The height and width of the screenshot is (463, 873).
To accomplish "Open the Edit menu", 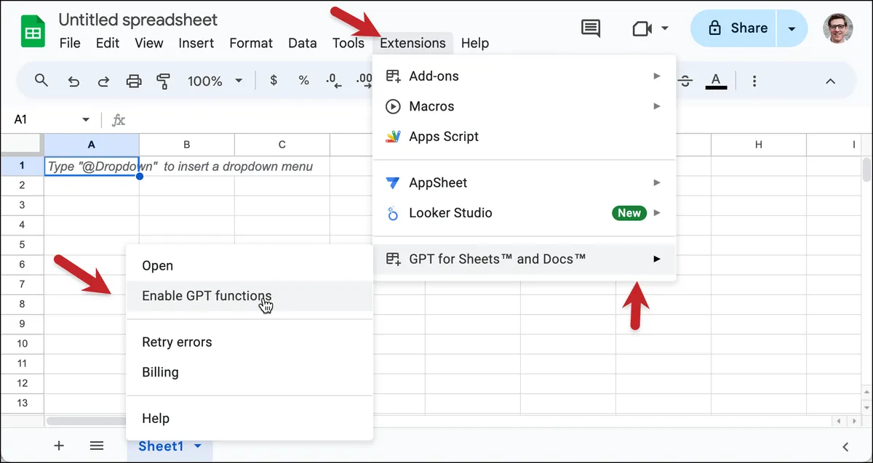I will (x=108, y=43).
